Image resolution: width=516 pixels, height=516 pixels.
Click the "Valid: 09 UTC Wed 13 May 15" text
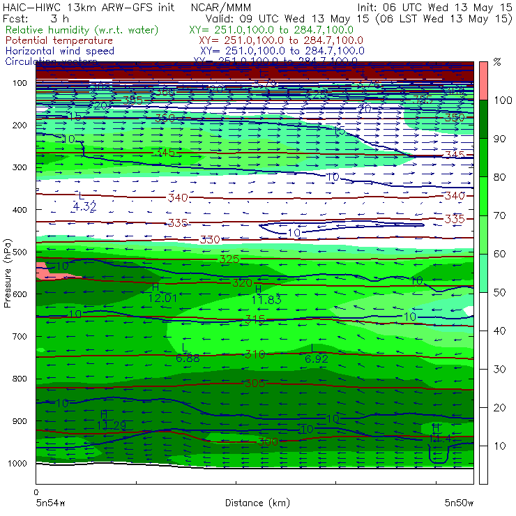[x=287, y=18]
